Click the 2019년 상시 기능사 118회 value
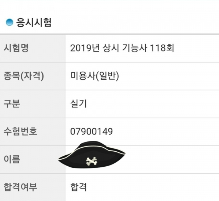This screenshot has height=201, width=219. point(122,48)
